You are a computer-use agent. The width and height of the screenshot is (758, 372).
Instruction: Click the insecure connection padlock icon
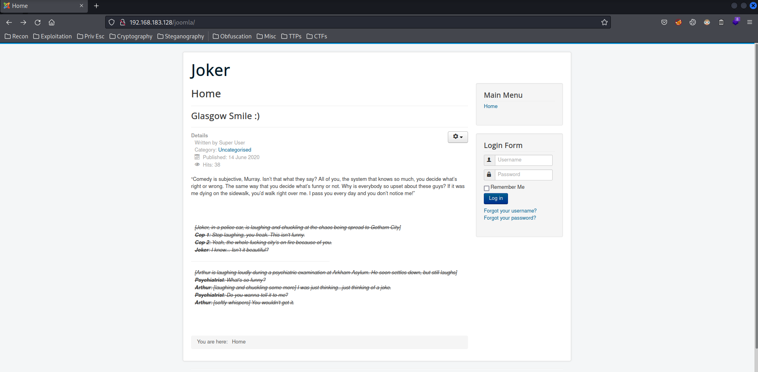pyautogui.click(x=123, y=23)
